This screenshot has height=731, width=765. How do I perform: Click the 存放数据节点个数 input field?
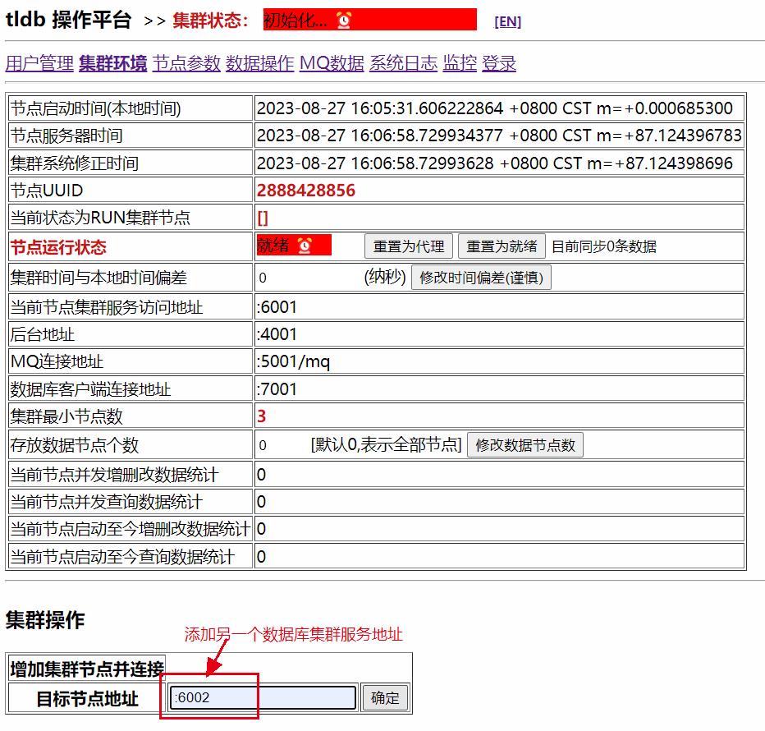click(x=281, y=445)
